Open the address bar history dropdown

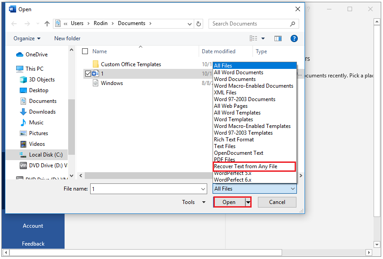point(190,24)
